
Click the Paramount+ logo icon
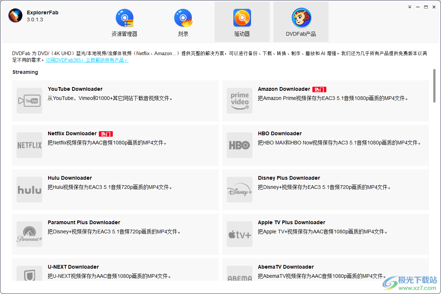29,234
